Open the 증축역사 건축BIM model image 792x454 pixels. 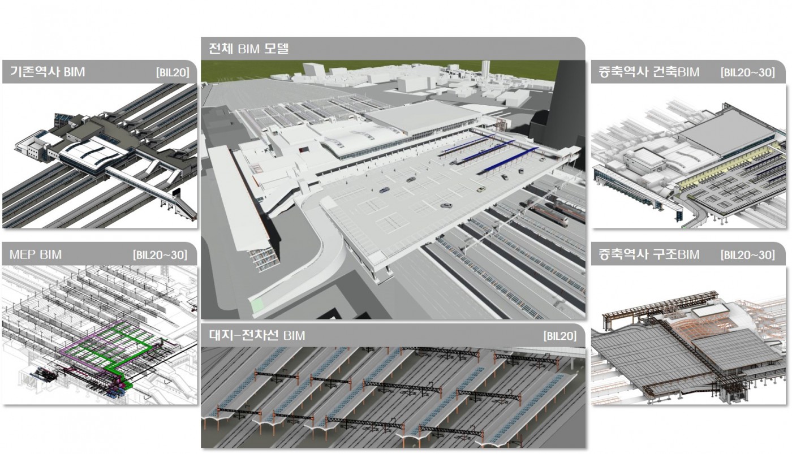coord(688,156)
